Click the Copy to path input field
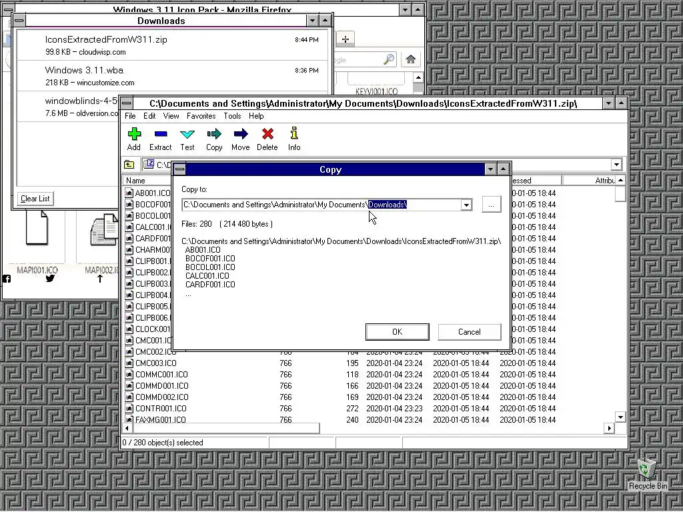Screen dimensions: 683x512 click(x=321, y=205)
